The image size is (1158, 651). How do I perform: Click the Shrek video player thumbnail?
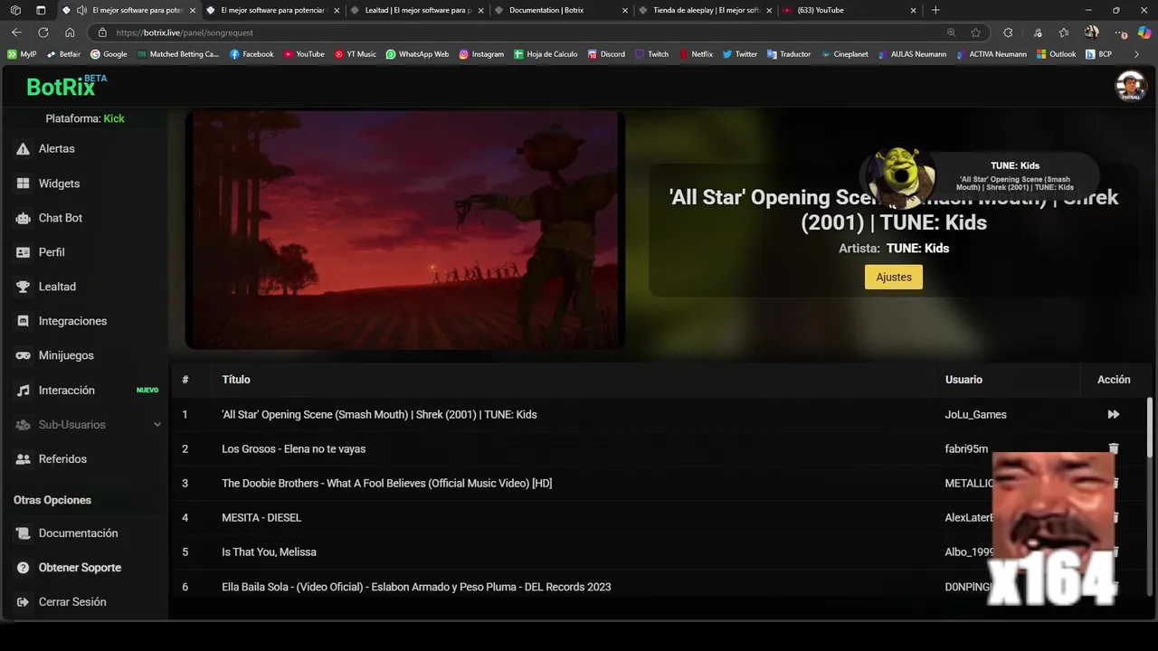[405, 230]
